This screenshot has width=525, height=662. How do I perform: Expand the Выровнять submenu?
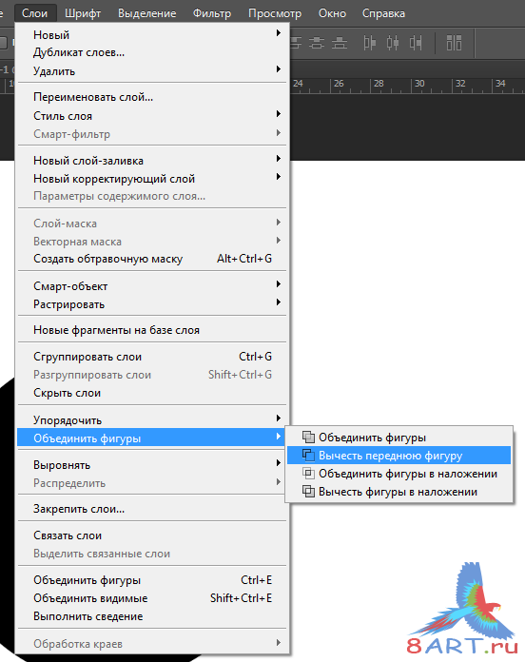click(152, 465)
